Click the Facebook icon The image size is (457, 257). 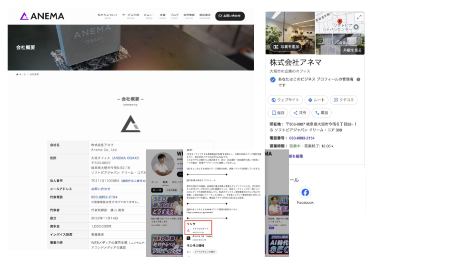305,193
